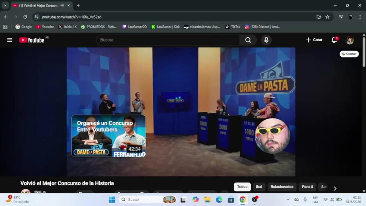Open Chrome three-dot menu

click(360, 17)
